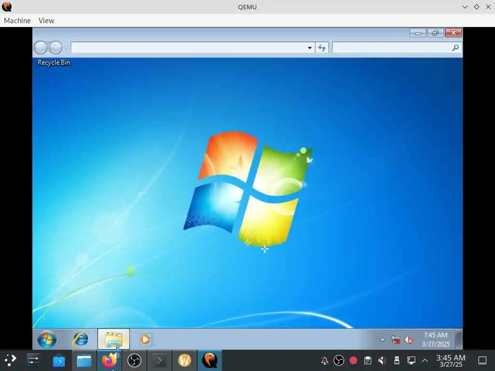The height and width of the screenshot is (371, 495).
Task: Click the QEMU app icon in its title bar
Action: (7, 7)
